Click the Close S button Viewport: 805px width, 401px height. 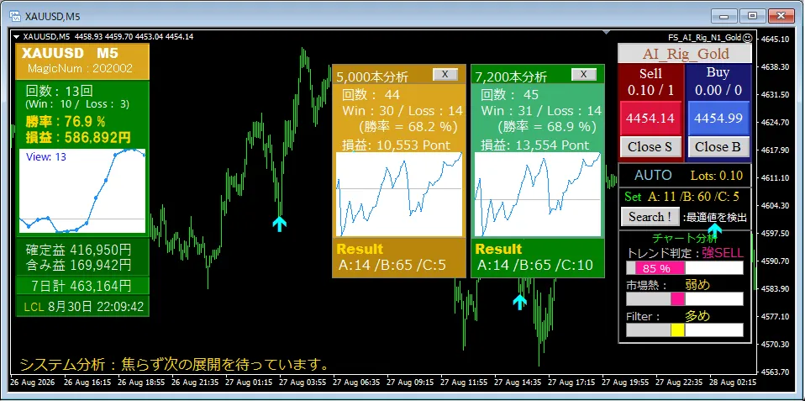650,147
